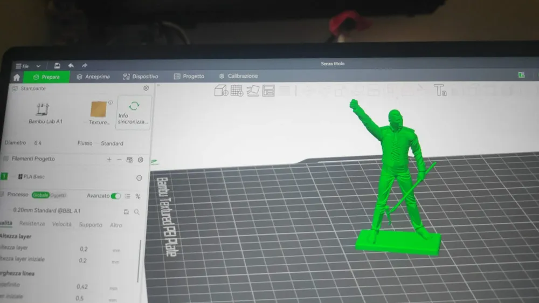Open the Progetto tab
Image resolution: width=539 pixels, height=303 pixels.
click(x=189, y=76)
